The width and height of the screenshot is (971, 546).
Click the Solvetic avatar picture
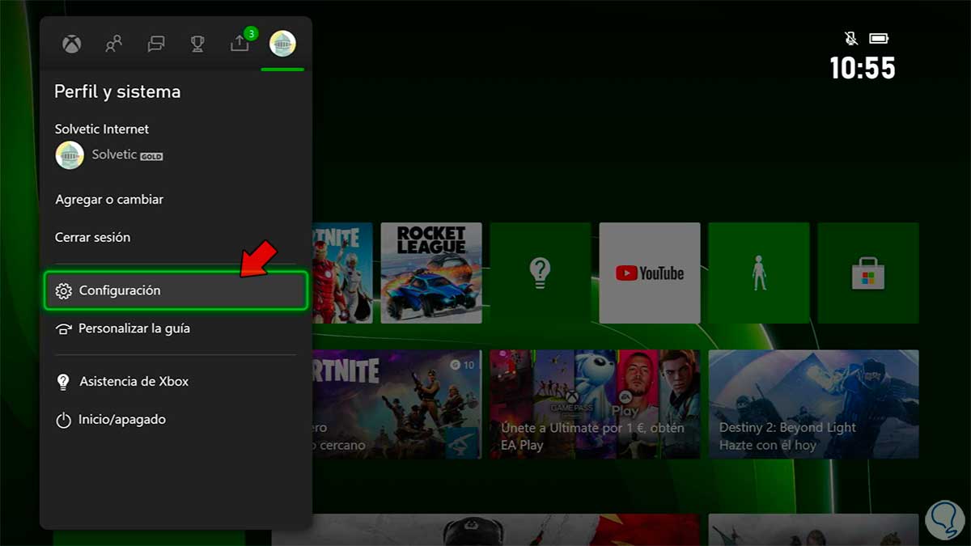(70, 154)
